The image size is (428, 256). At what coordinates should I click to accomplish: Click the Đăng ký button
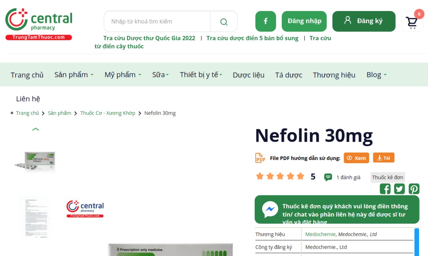[364, 21]
